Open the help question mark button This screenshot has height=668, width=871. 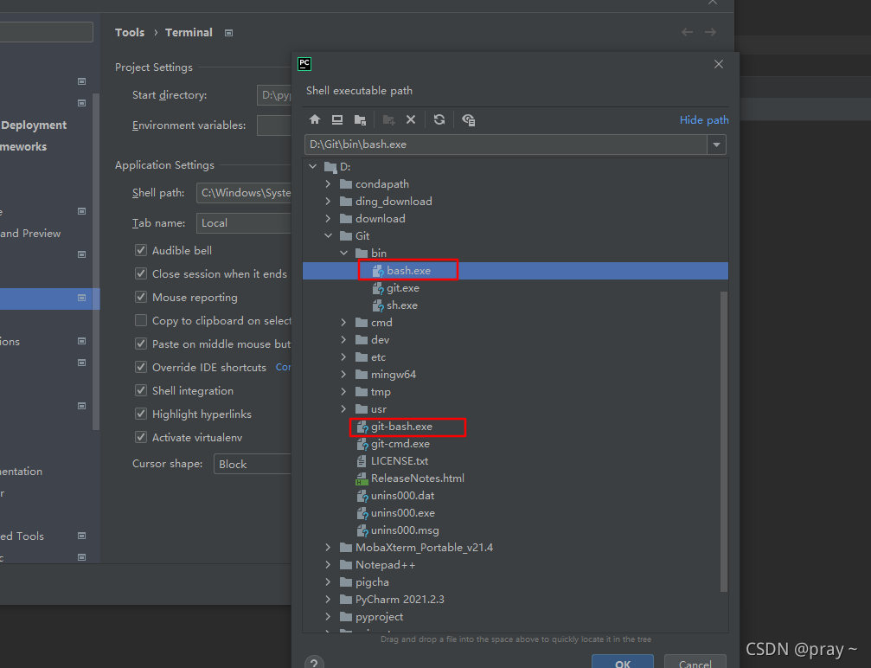[314, 663]
